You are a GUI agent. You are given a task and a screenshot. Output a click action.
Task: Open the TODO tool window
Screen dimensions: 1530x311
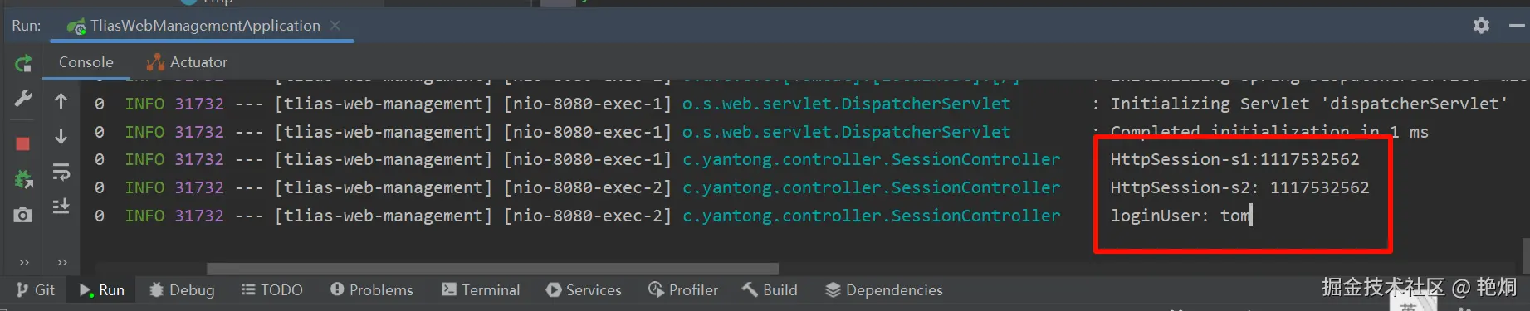pyautogui.click(x=272, y=289)
